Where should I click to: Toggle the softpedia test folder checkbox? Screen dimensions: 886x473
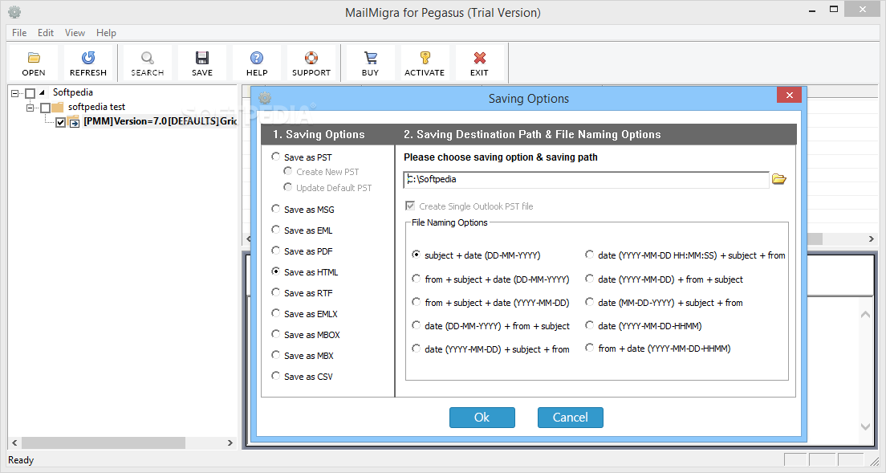point(45,108)
